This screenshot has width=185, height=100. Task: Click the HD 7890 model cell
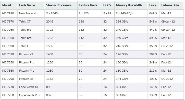9,46
